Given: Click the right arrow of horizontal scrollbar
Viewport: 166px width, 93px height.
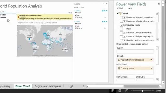Looking at the screenshot, I should point(160,86).
